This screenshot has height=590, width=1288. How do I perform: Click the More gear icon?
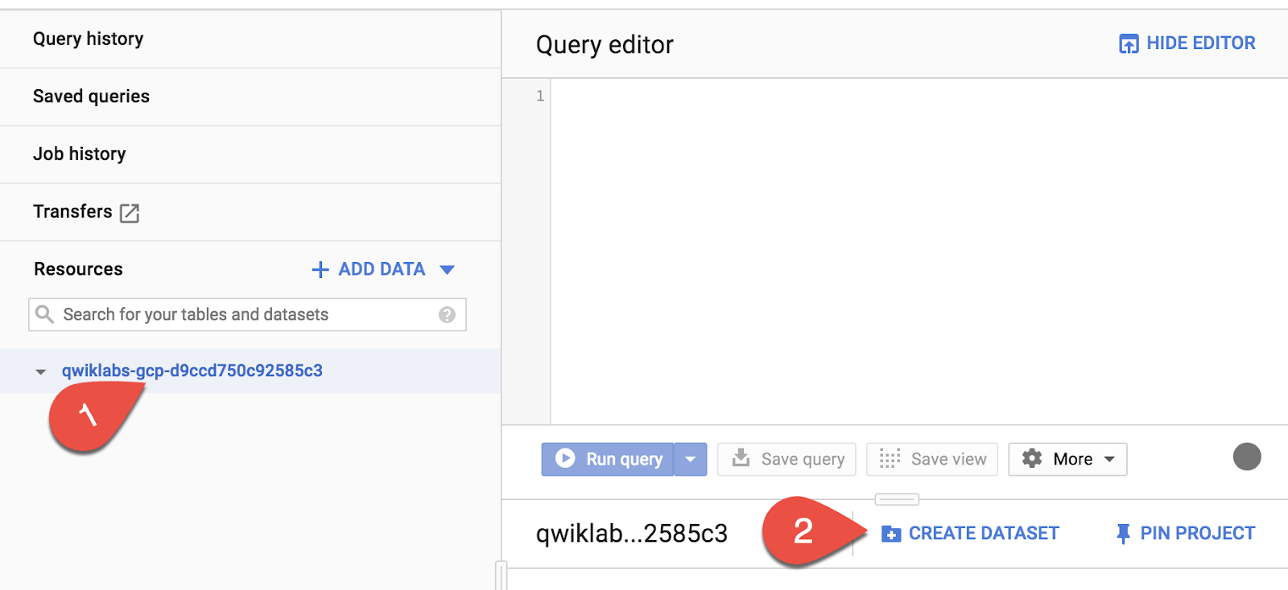[1032, 458]
